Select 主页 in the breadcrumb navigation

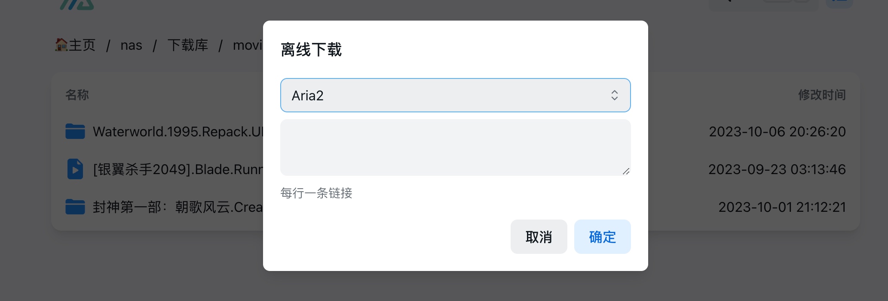click(82, 45)
